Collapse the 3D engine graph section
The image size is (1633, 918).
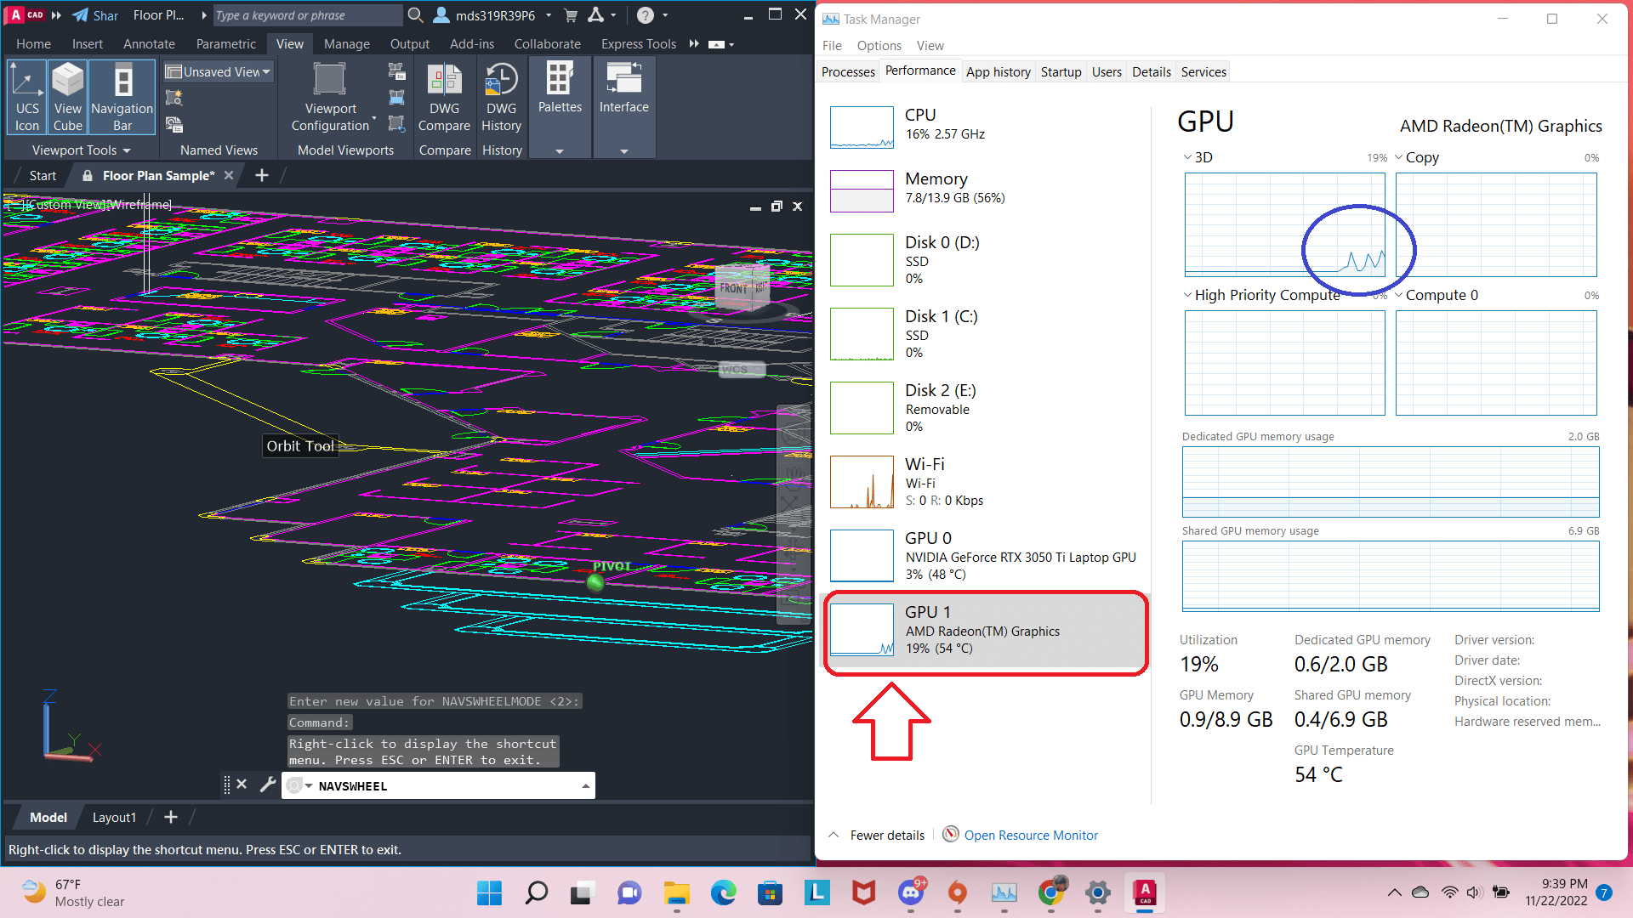1187,157
